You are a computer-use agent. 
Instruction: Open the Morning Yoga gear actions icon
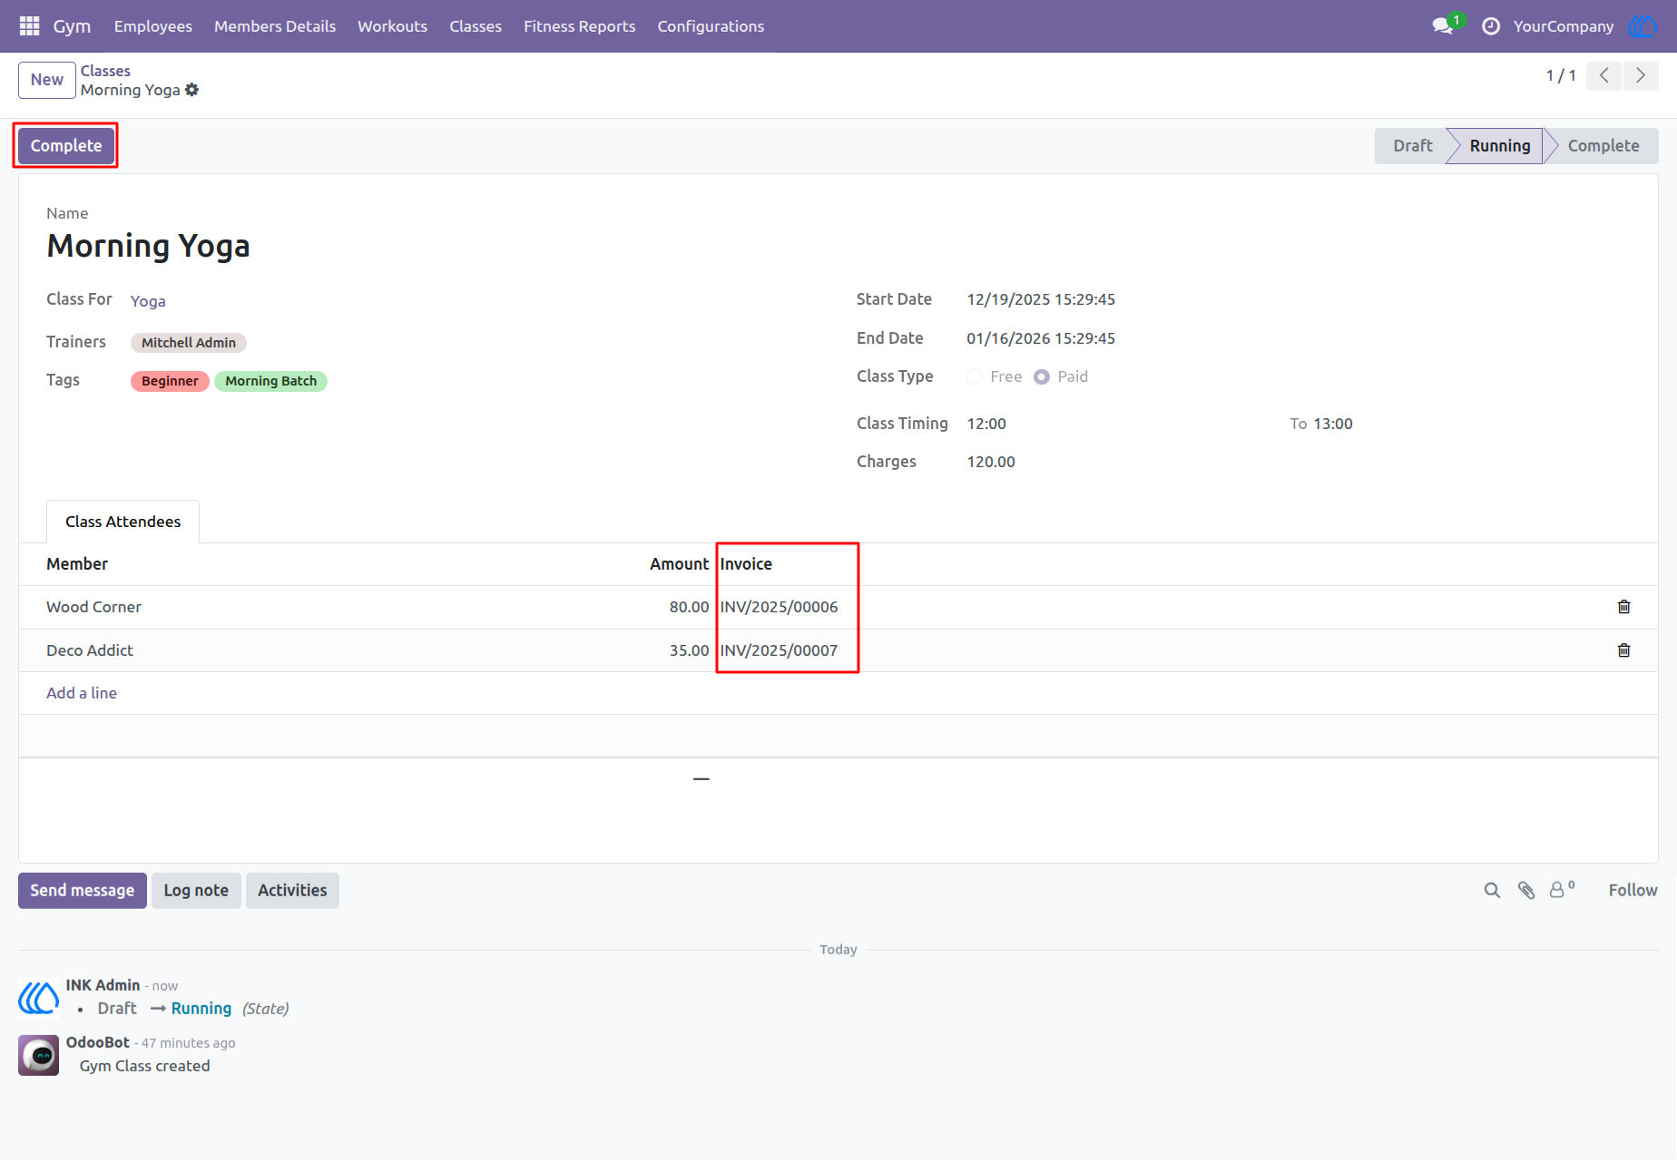[x=191, y=90]
